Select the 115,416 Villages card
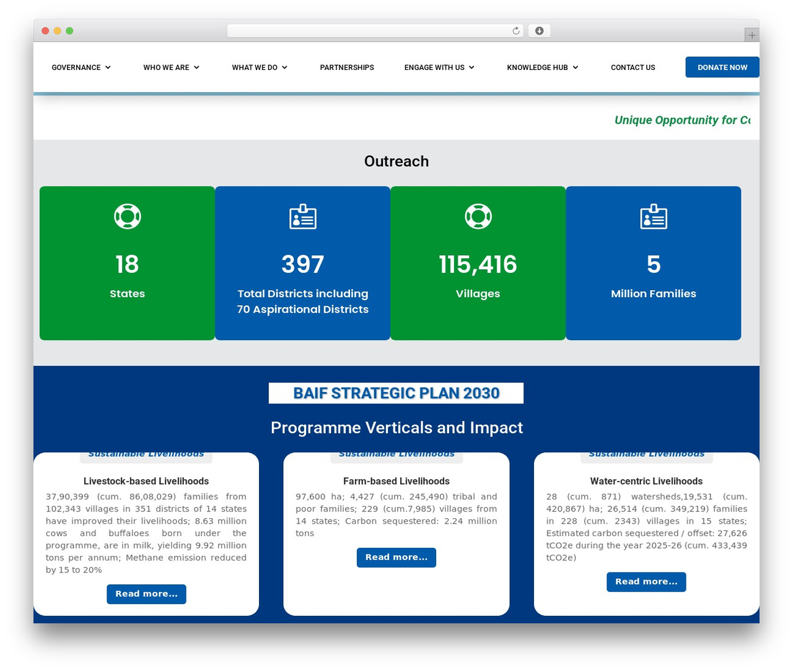Image resolution: width=793 pixels, height=671 pixels. point(478,263)
